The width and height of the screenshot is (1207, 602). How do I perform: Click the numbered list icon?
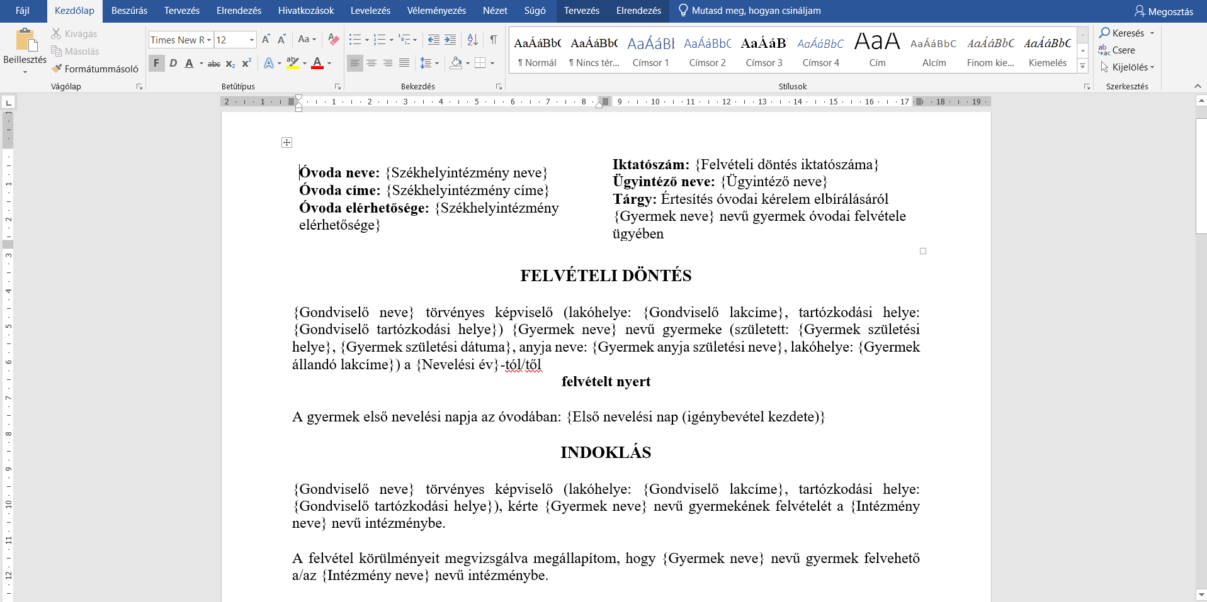[x=379, y=40]
